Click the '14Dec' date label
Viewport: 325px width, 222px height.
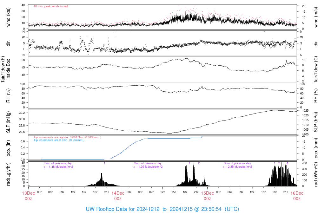pyautogui.click(x=118, y=193)
